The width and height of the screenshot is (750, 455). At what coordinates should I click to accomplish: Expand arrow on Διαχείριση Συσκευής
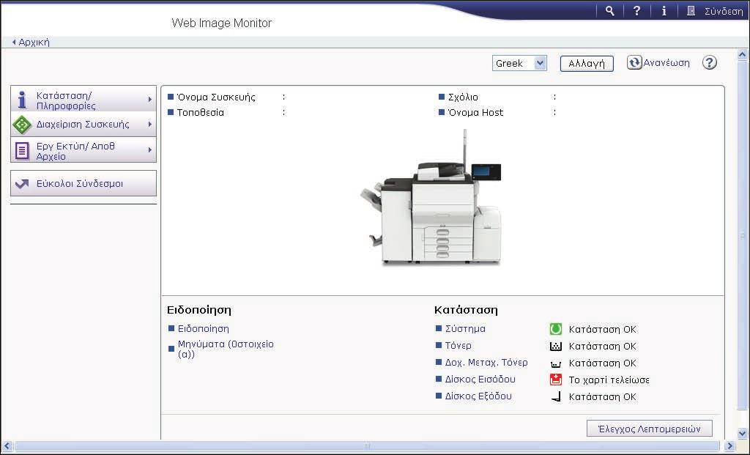[149, 125]
